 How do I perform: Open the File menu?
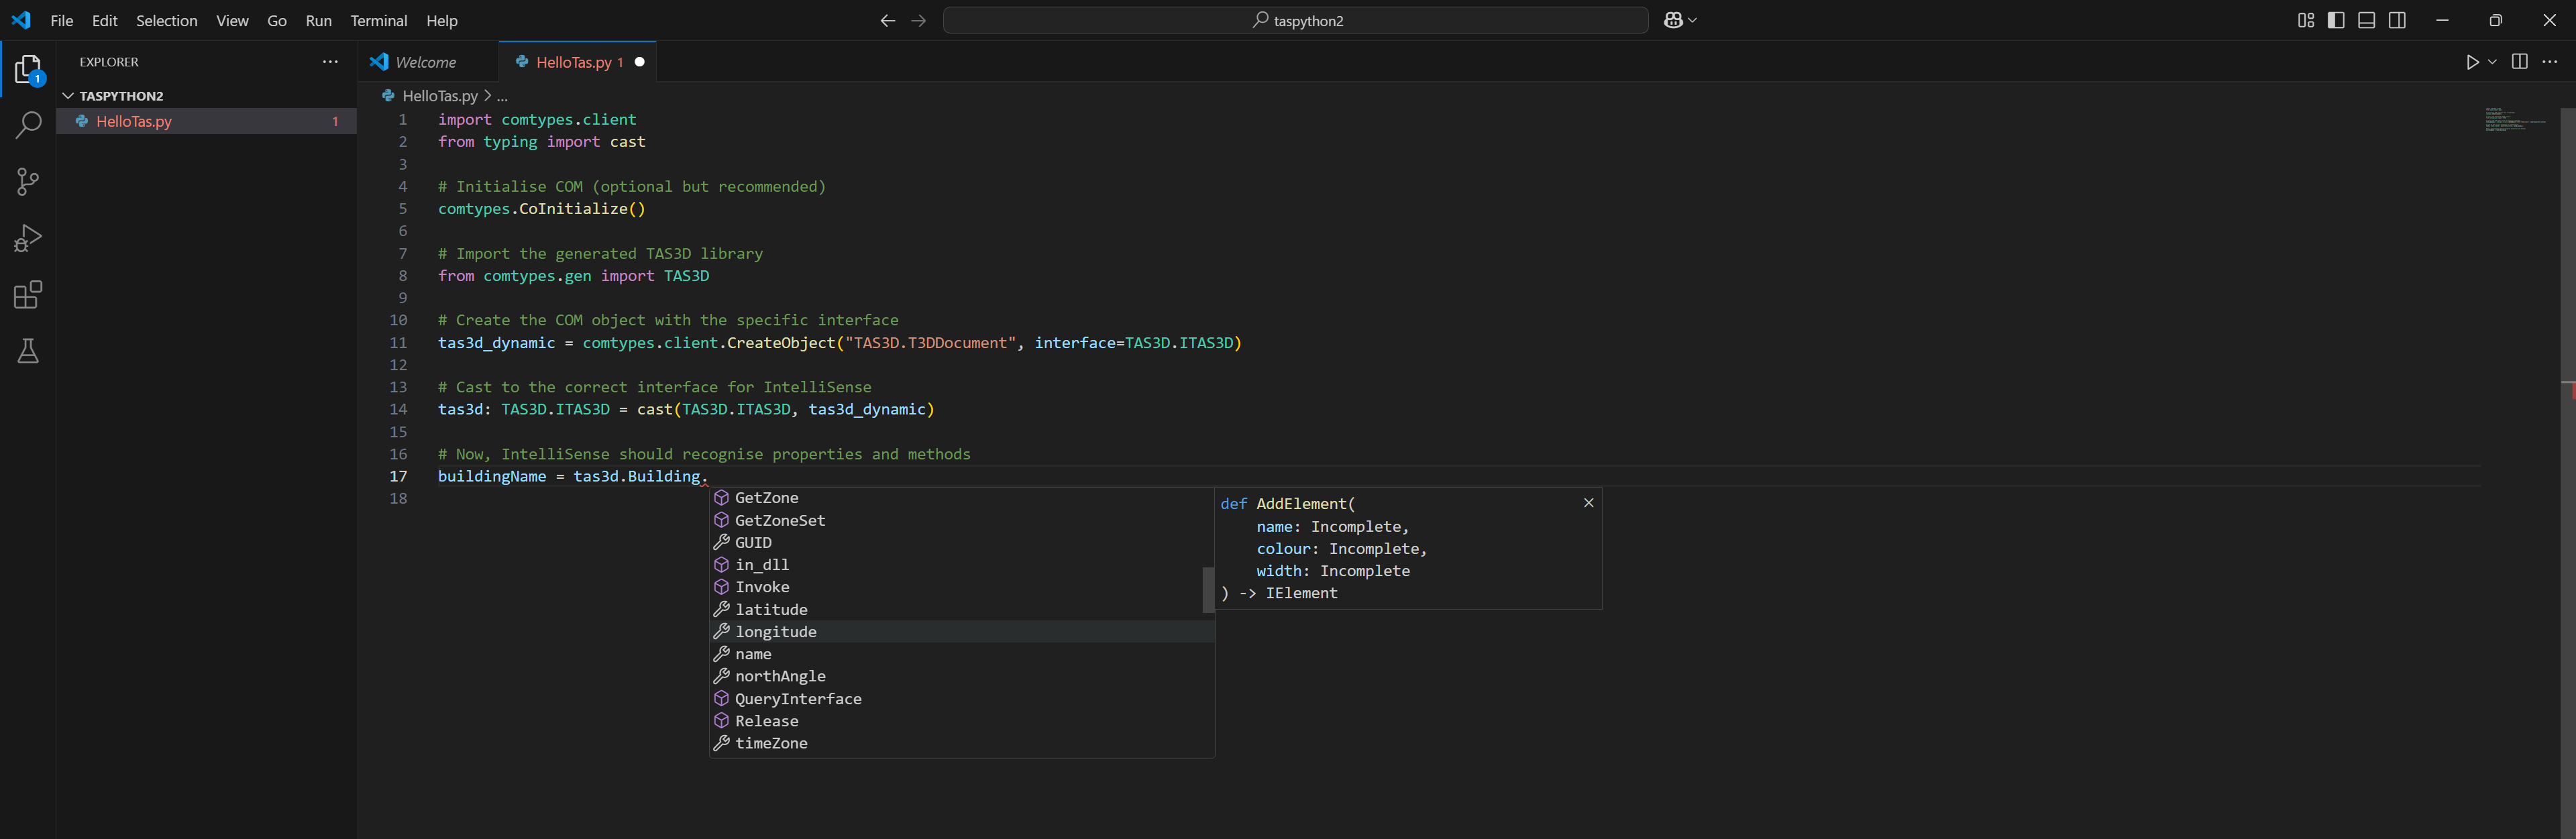tap(62, 20)
